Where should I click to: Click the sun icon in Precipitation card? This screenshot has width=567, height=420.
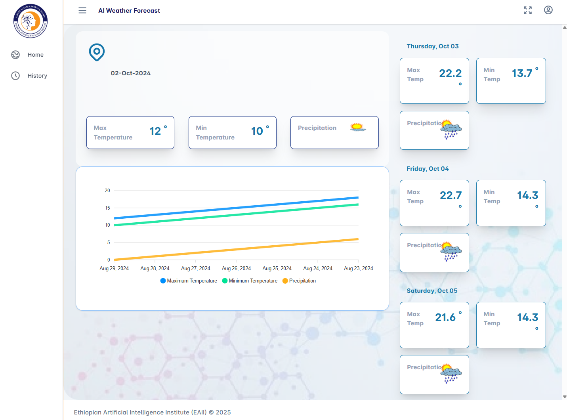[x=357, y=127]
